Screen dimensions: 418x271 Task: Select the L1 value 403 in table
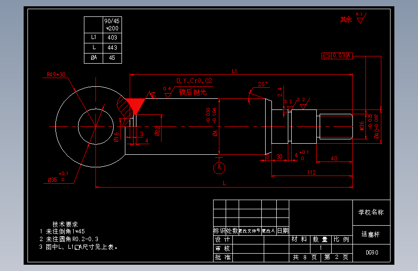coord(112,38)
